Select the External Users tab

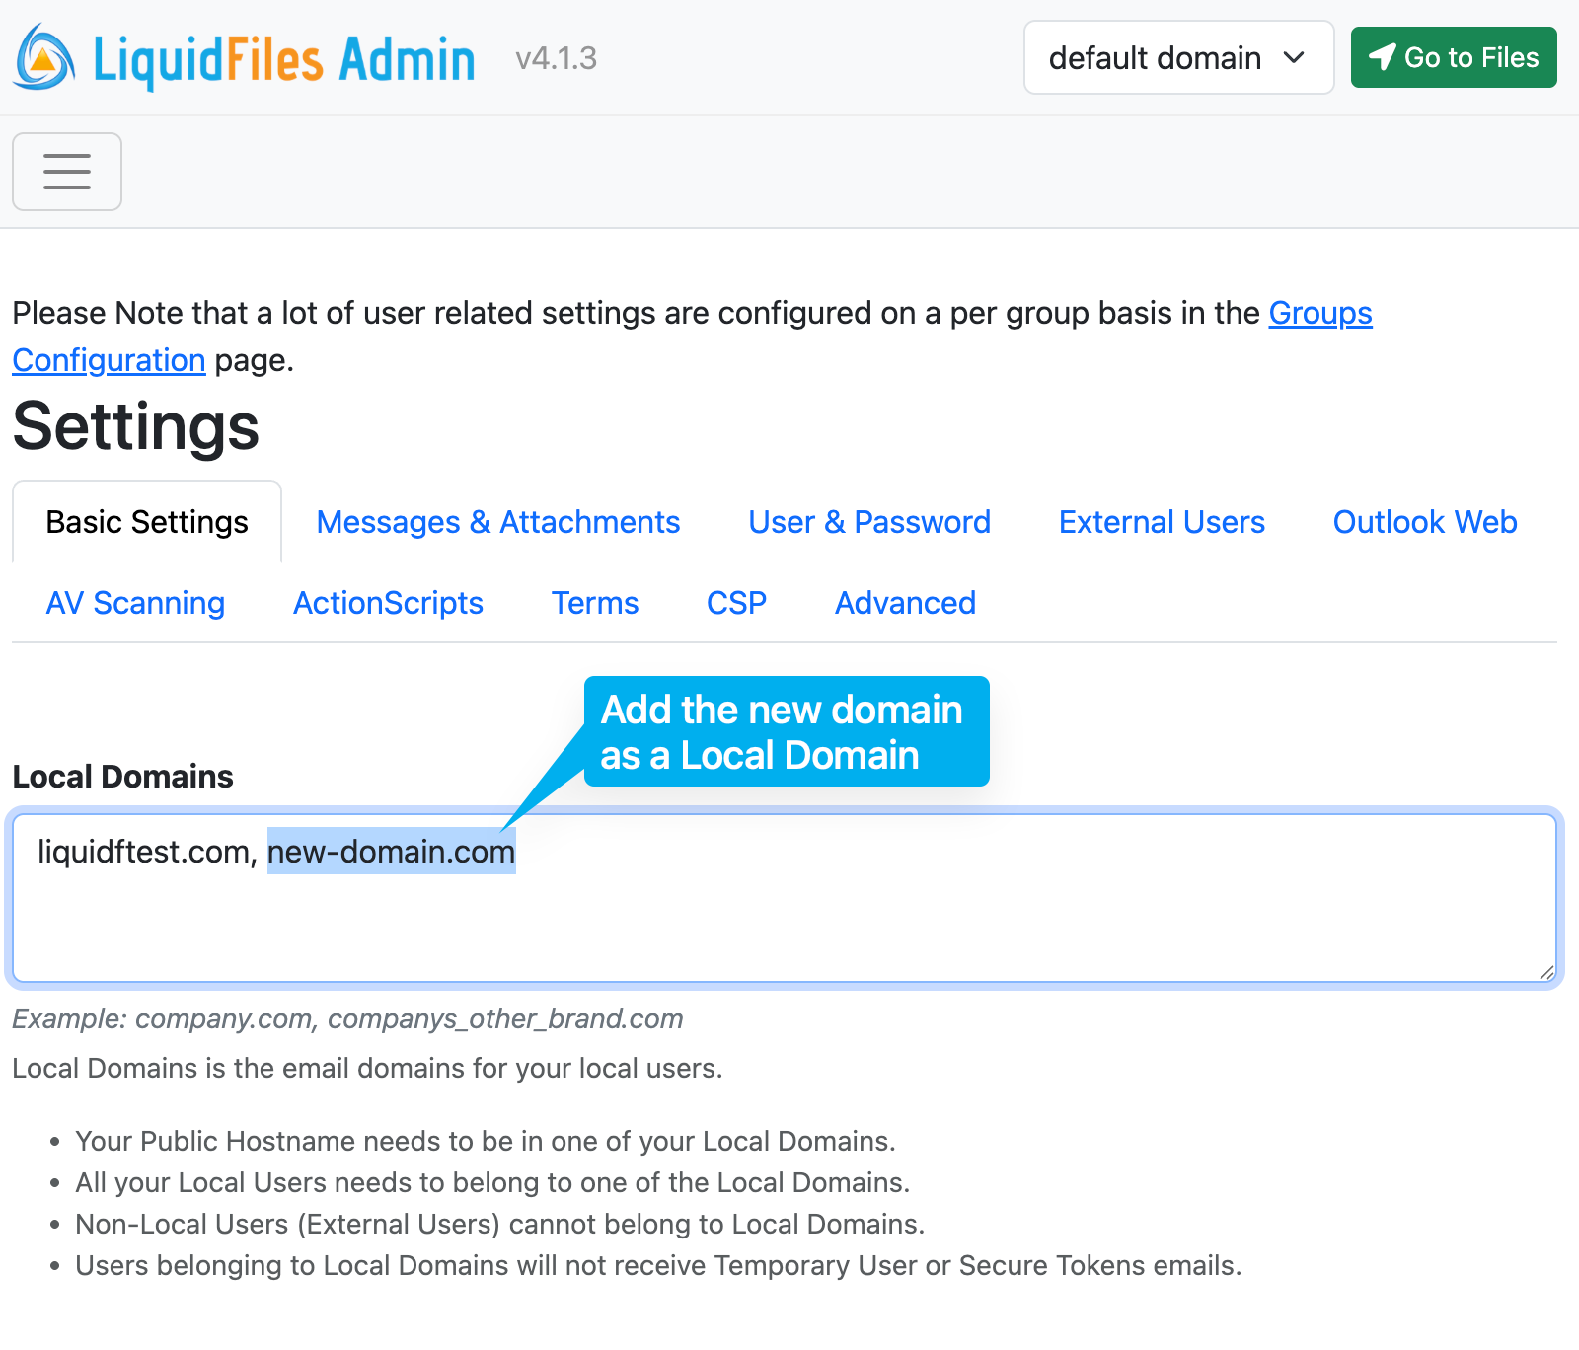(x=1162, y=521)
